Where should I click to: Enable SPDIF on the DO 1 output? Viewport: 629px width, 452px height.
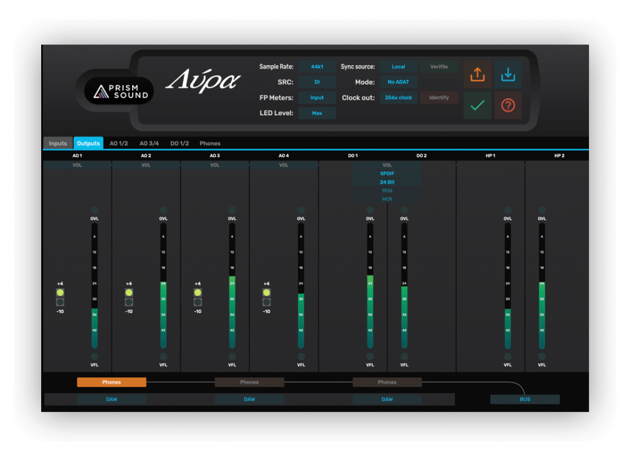tap(387, 173)
